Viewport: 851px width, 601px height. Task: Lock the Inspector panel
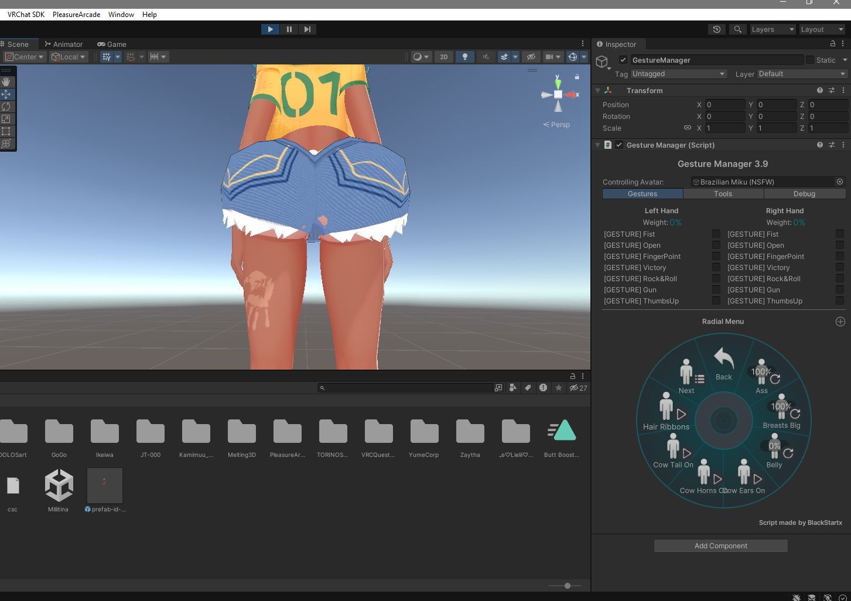pos(833,44)
